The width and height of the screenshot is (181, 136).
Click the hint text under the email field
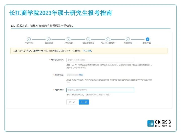tap(88, 95)
